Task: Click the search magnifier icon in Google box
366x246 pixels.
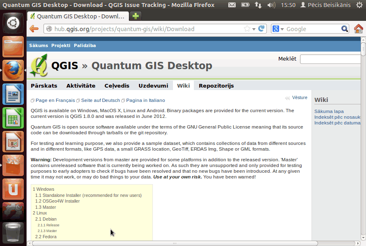Action: click(x=344, y=29)
